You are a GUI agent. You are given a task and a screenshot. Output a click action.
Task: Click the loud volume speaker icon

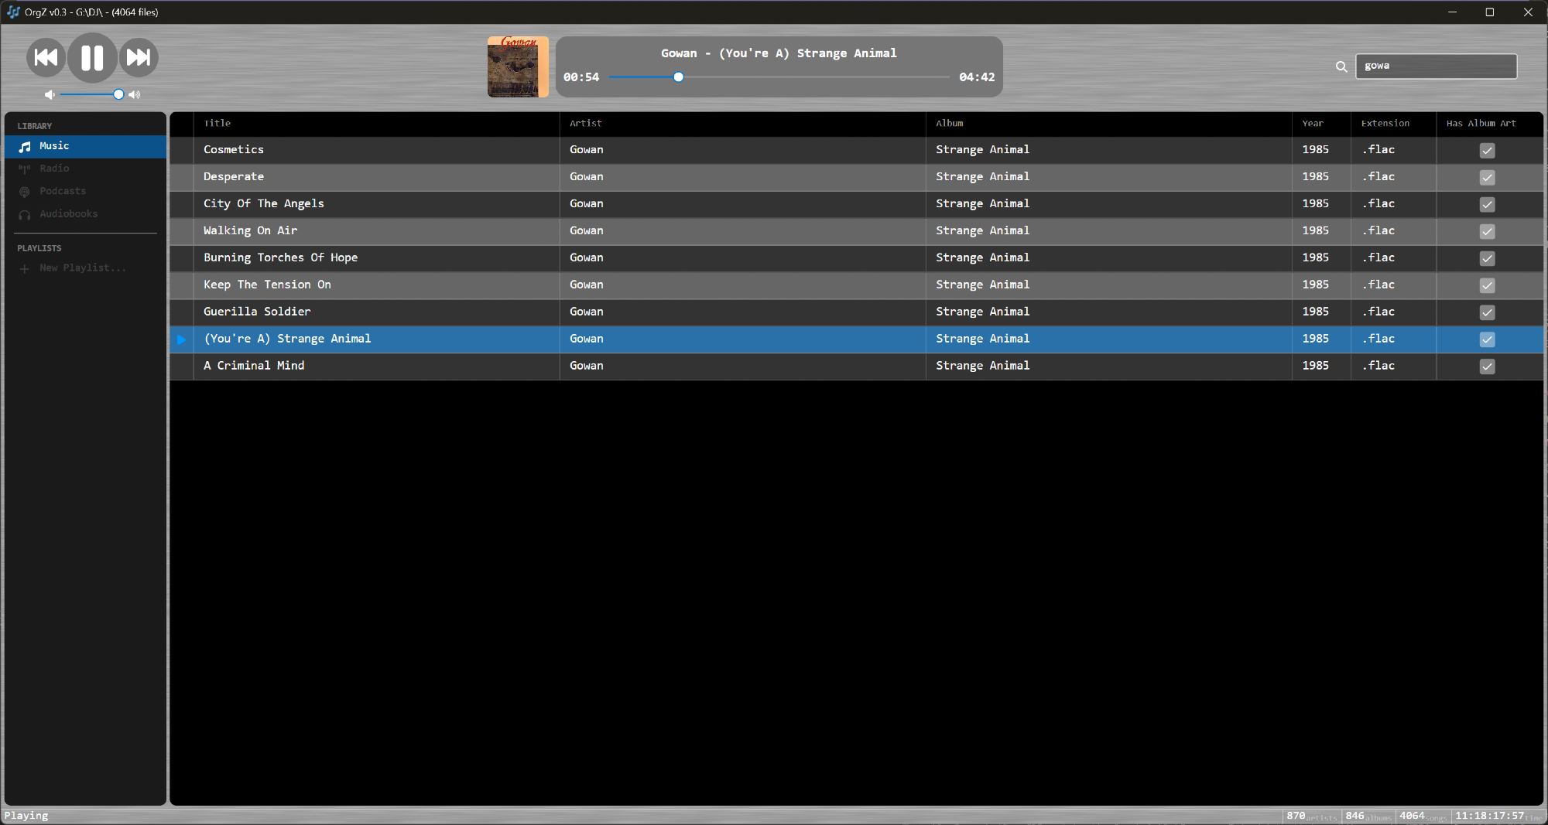click(135, 95)
